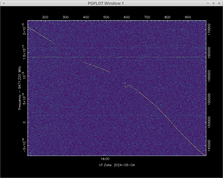Screen dimensions: 223x178
Task: Click the 2×10⁻³ left axis tick label
Action: pos(24,30)
